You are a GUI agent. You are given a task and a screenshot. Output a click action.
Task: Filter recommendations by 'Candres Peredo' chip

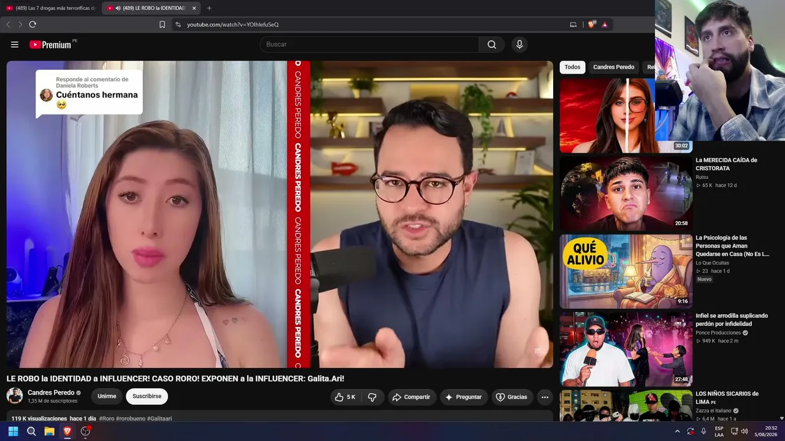(613, 67)
